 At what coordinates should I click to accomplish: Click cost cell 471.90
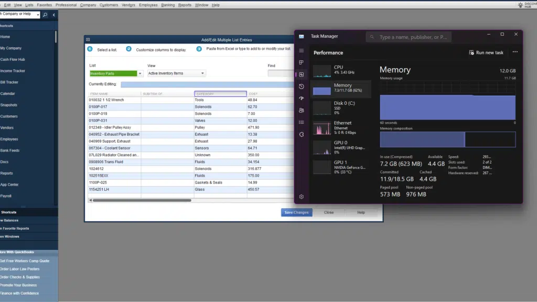coord(270,127)
